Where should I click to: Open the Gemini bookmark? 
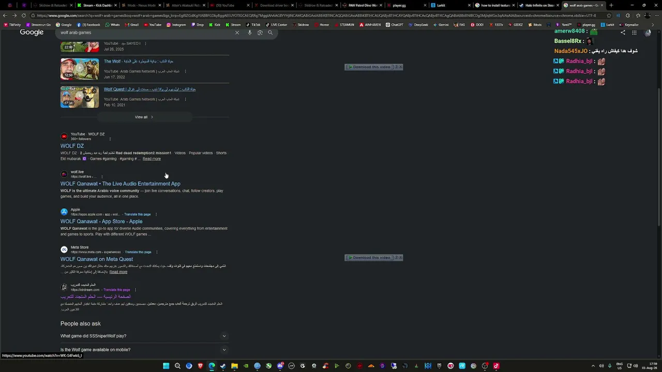coord(441,25)
